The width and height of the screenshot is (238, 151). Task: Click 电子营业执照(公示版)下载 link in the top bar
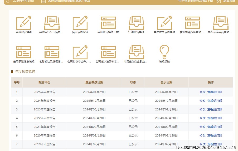[196, 1]
